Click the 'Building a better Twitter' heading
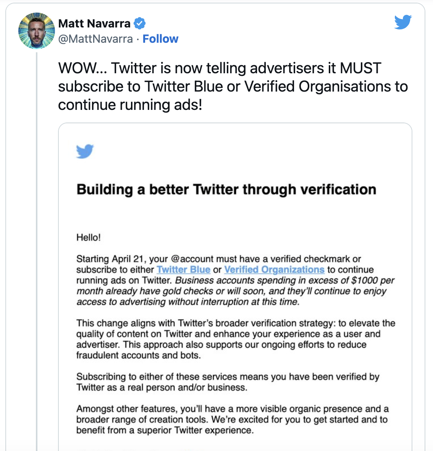This screenshot has height=451, width=433. pos(226,189)
